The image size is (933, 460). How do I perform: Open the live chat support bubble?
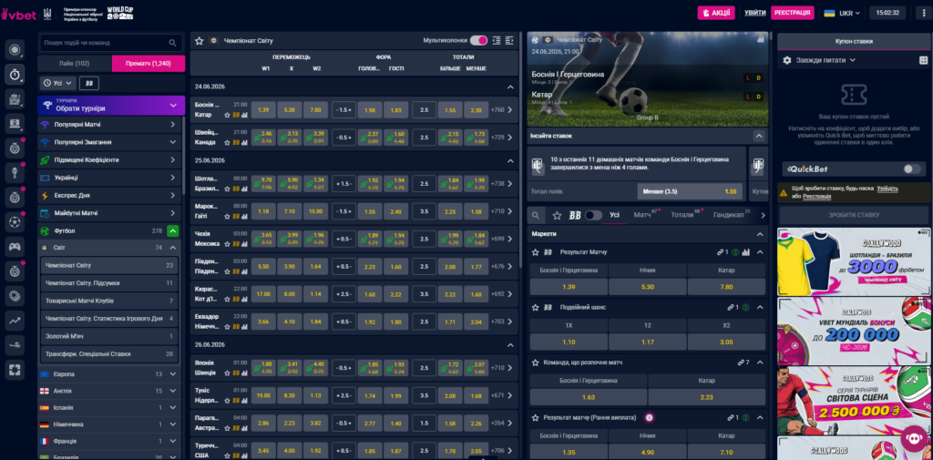[914, 439]
